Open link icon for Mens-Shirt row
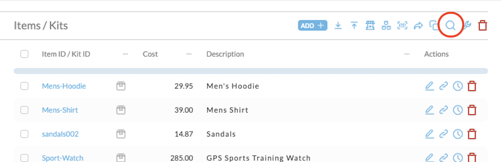This screenshot has height=162, width=501. 443,110
